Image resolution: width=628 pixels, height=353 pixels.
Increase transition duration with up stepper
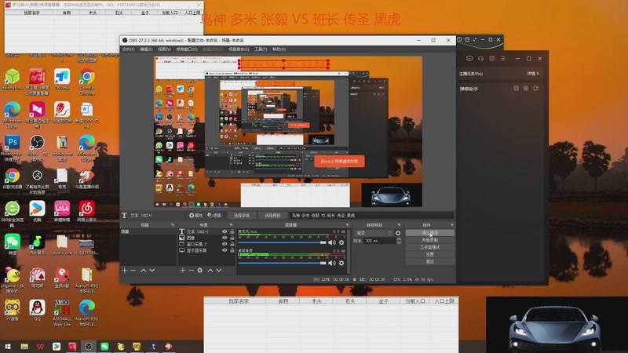(x=399, y=239)
